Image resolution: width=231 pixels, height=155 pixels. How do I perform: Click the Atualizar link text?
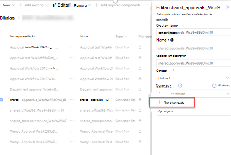point(224,85)
